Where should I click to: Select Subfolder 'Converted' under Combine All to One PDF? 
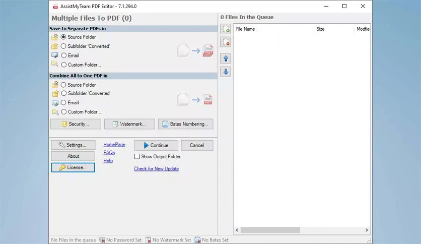pyautogui.click(x=63, y=93)
